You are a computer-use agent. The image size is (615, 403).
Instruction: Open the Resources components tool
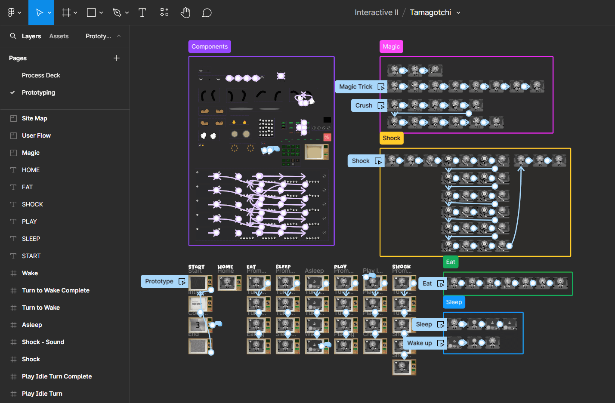click(164, 12)
